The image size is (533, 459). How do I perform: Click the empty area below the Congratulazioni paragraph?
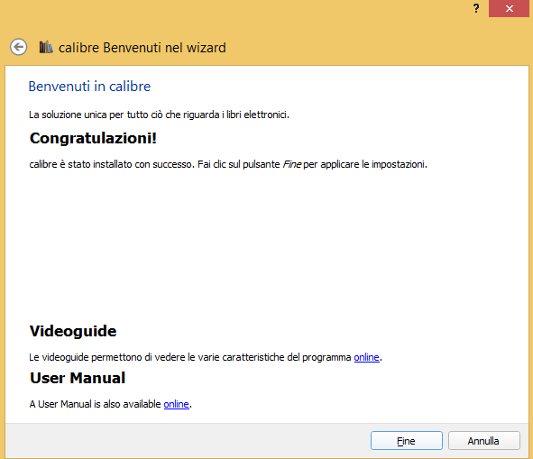pos(267,244)
